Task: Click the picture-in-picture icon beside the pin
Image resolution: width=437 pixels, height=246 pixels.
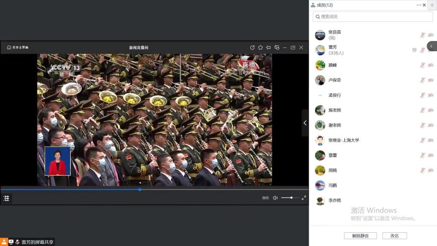Action: point(277,47)
